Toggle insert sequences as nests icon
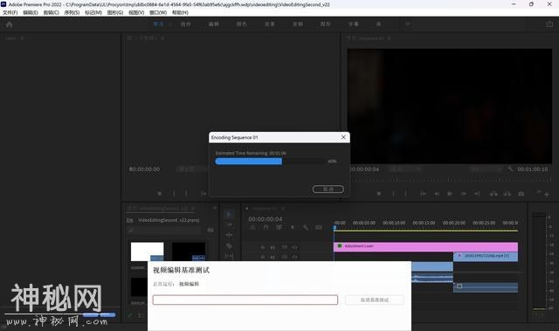 252,227
